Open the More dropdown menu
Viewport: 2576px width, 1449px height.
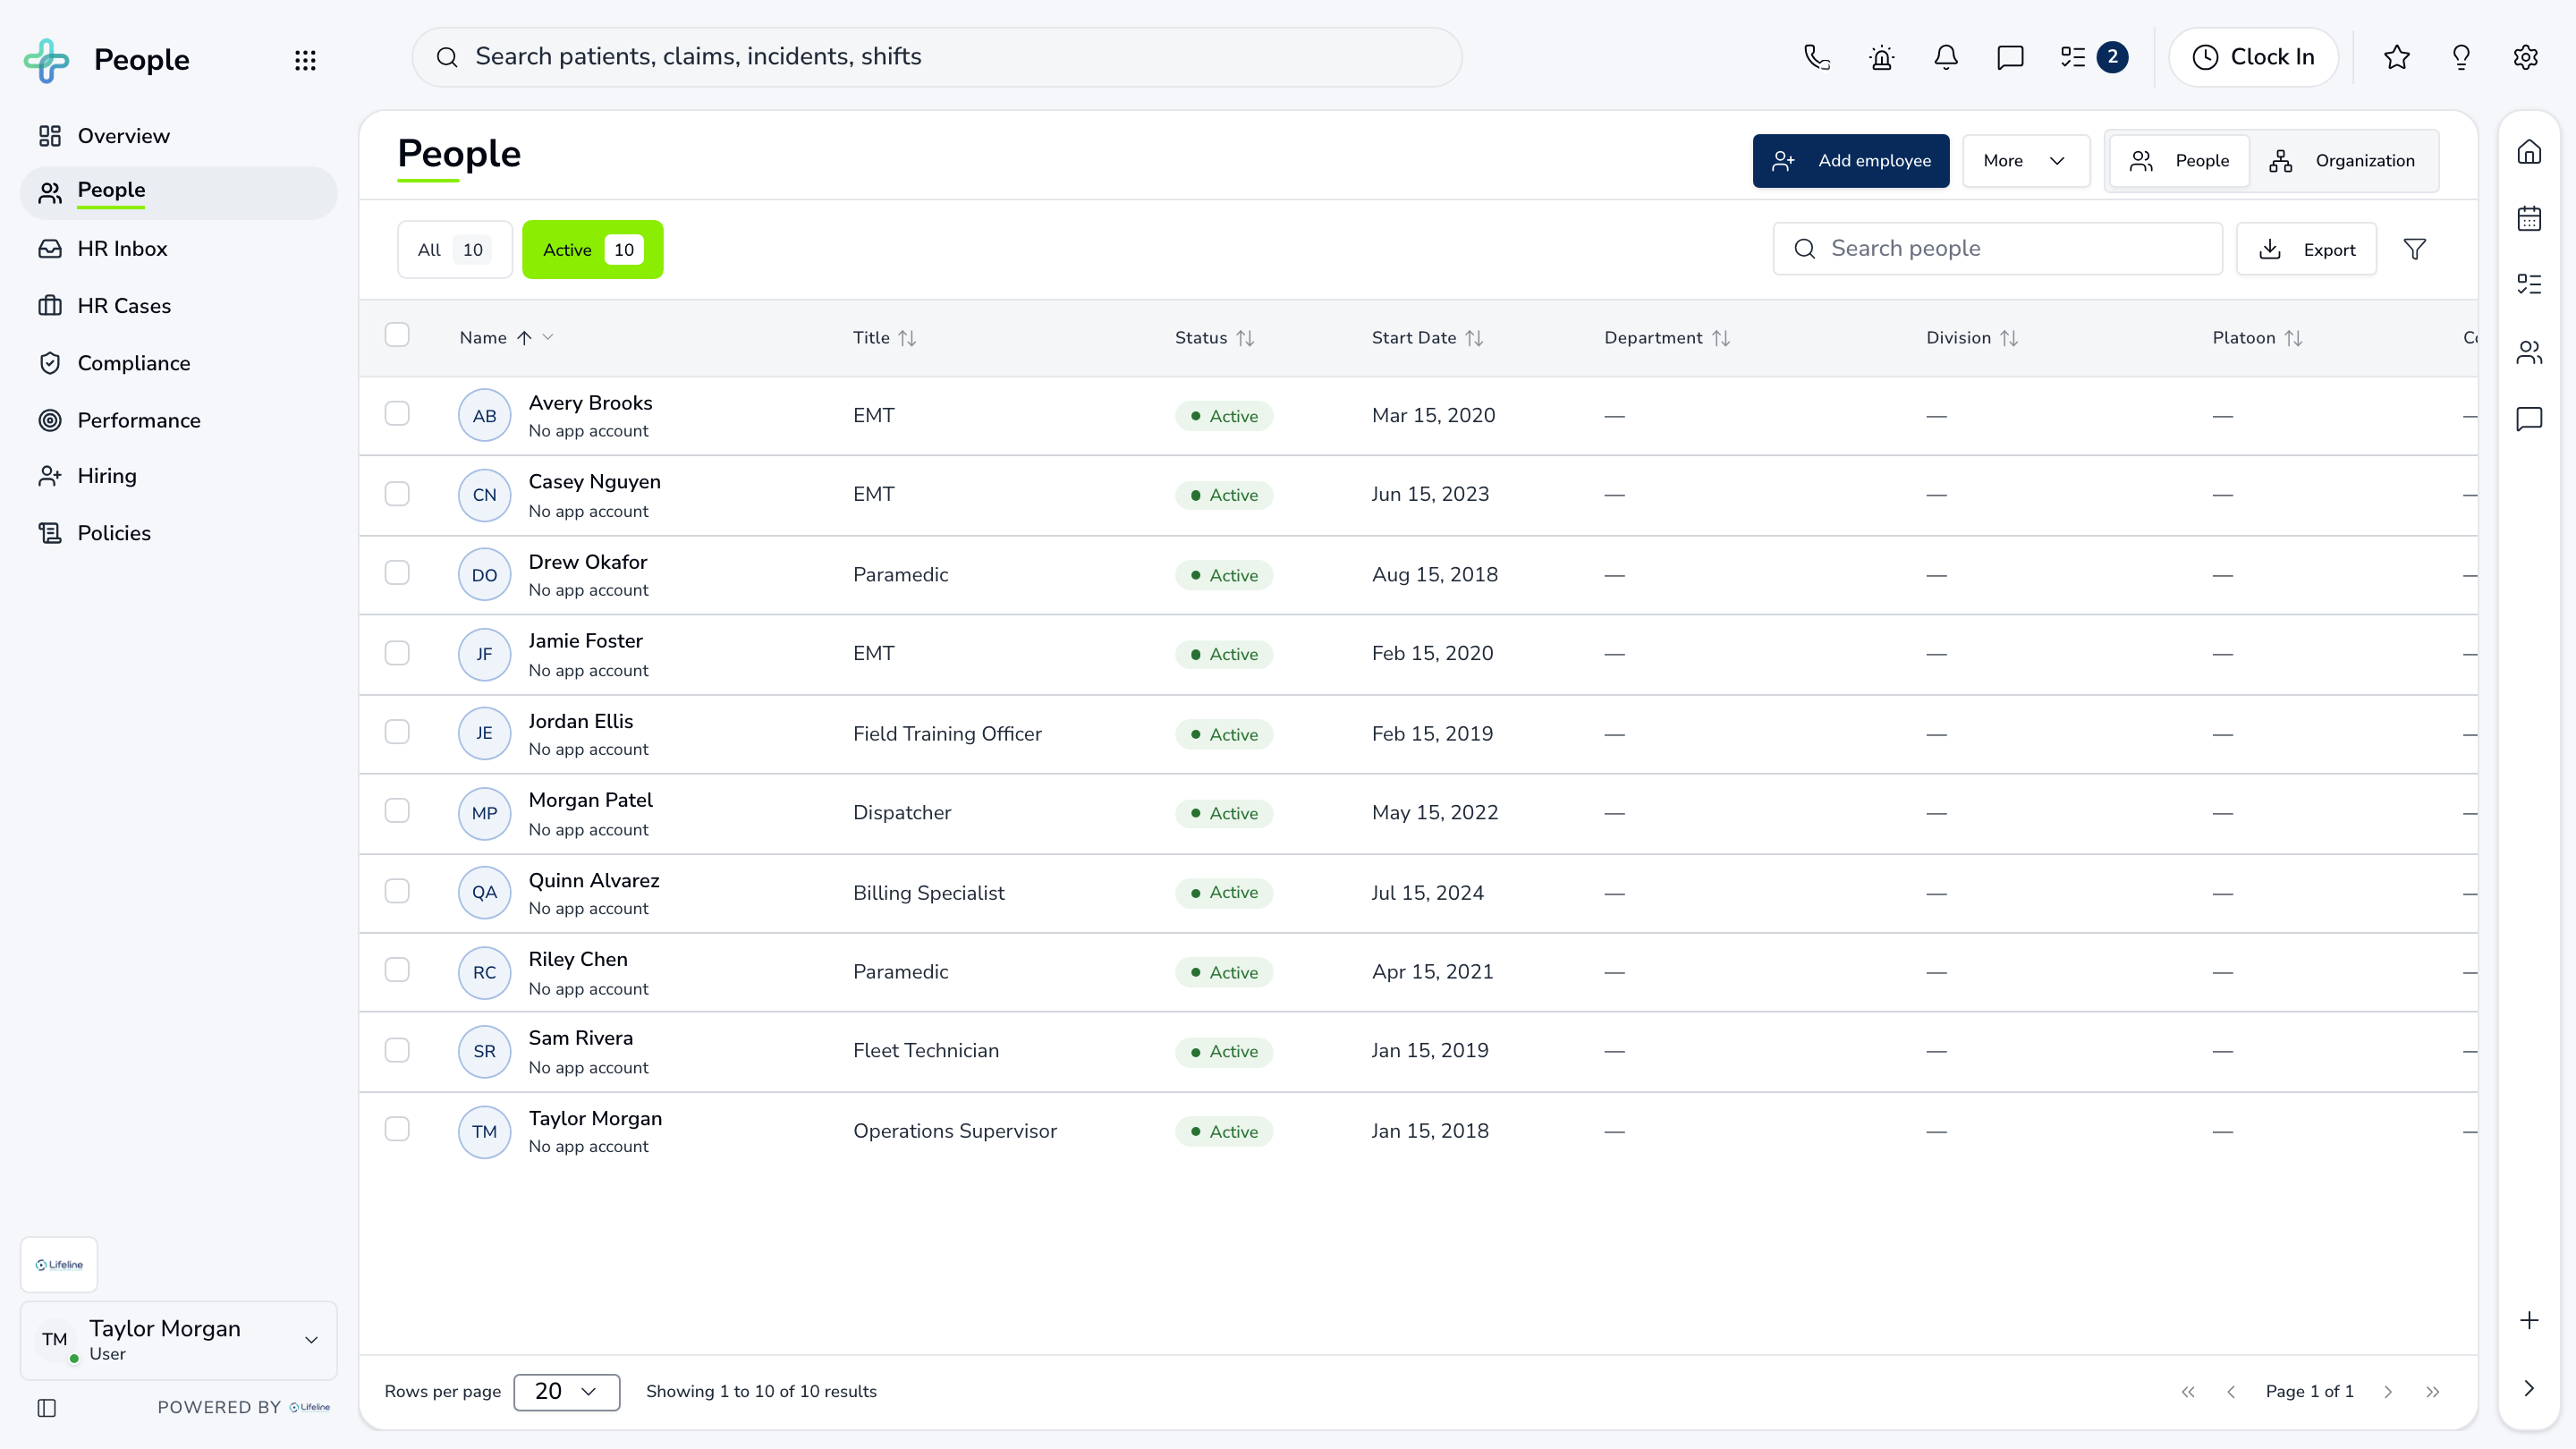[x=2025, y=161]
